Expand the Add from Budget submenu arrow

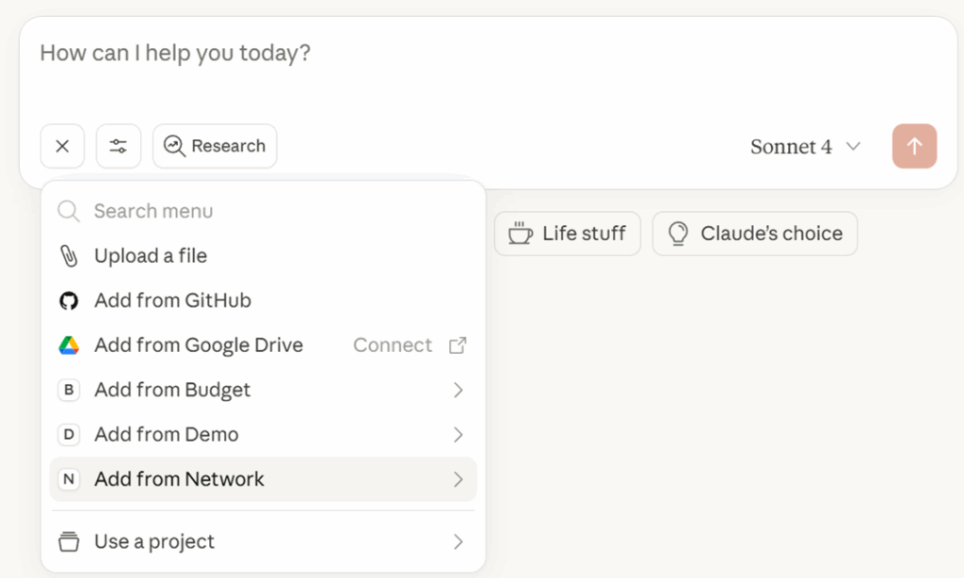pyautogui.click(x=458, y=390)
